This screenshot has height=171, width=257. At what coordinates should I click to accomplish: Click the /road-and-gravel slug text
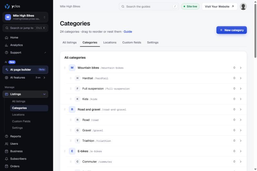[x=114, y=110]
